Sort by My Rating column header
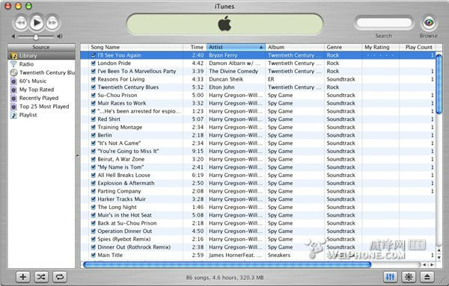 point(381,47)
